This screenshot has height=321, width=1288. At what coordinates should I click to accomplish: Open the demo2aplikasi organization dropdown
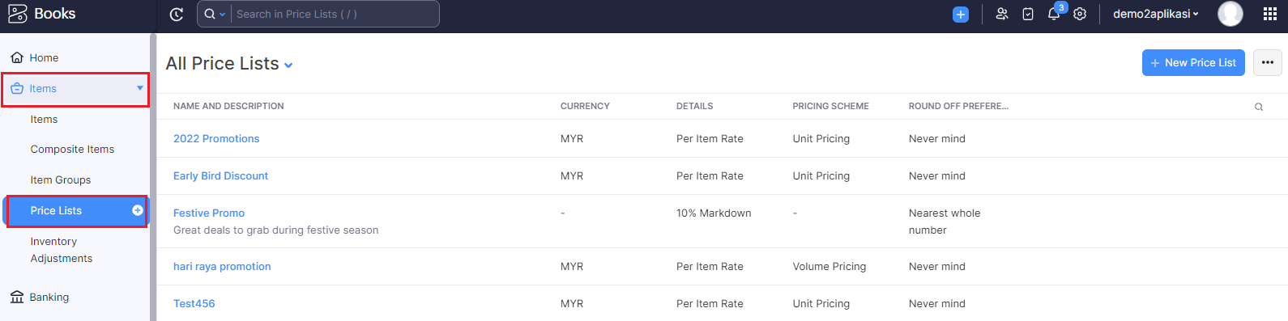point(1155,14)
